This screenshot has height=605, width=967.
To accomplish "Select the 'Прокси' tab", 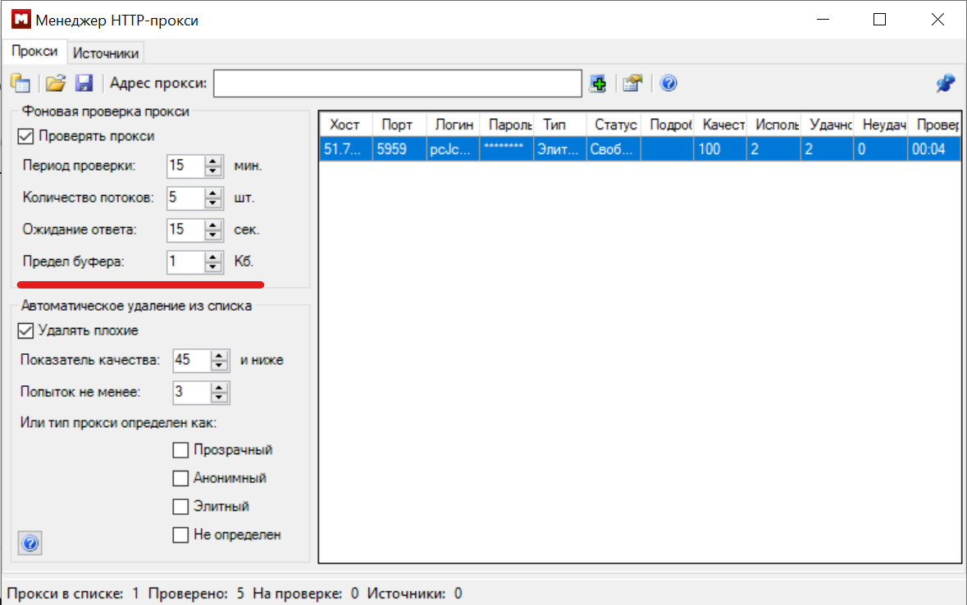I will (x=34, y=52).
